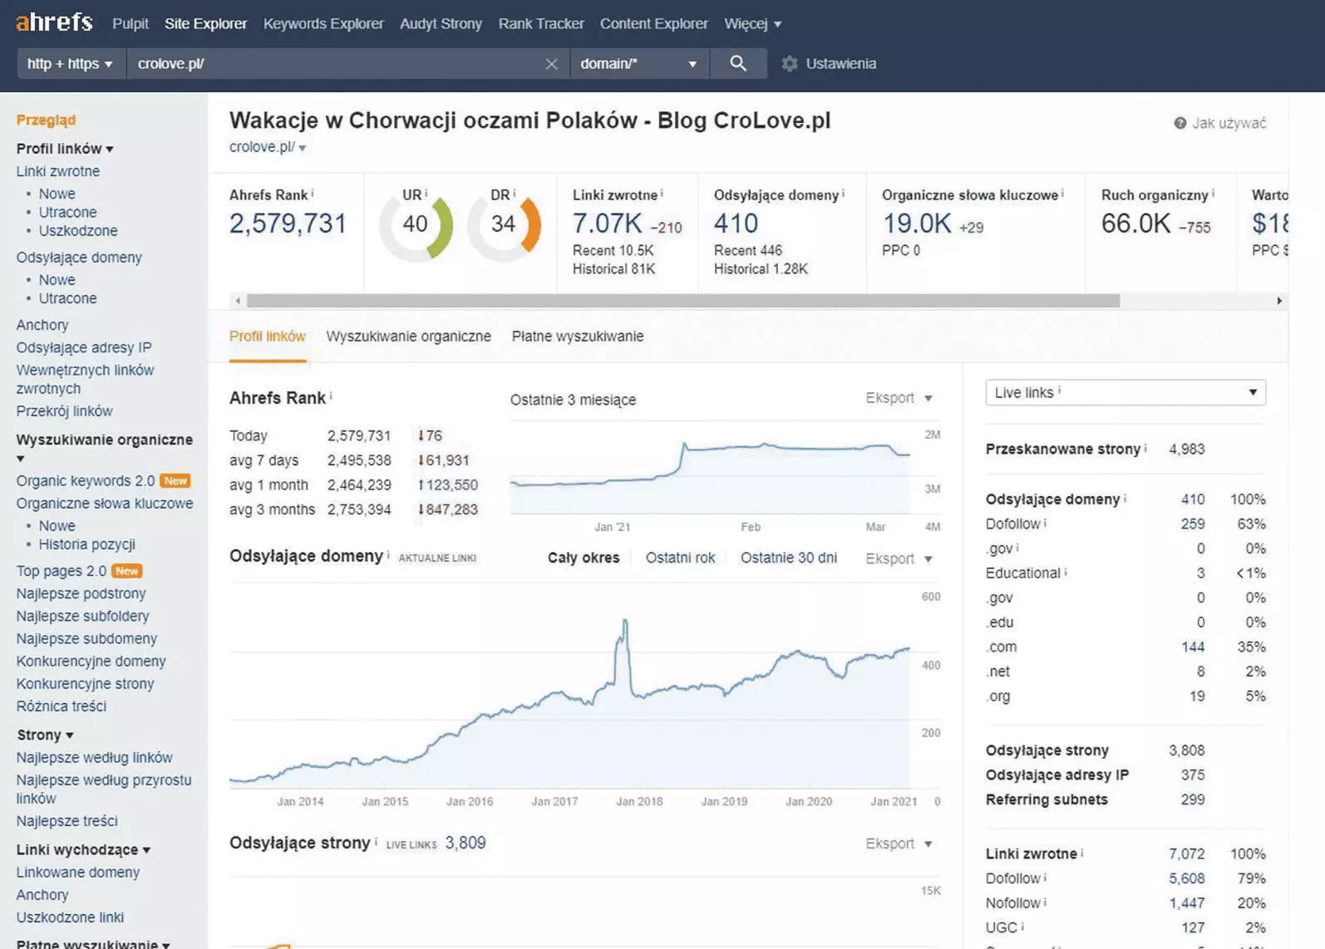The width and height of the screenshot is (1325, 949).
Task: Select the Płatne wyszukiwanie tab
Action: point(577,337)
